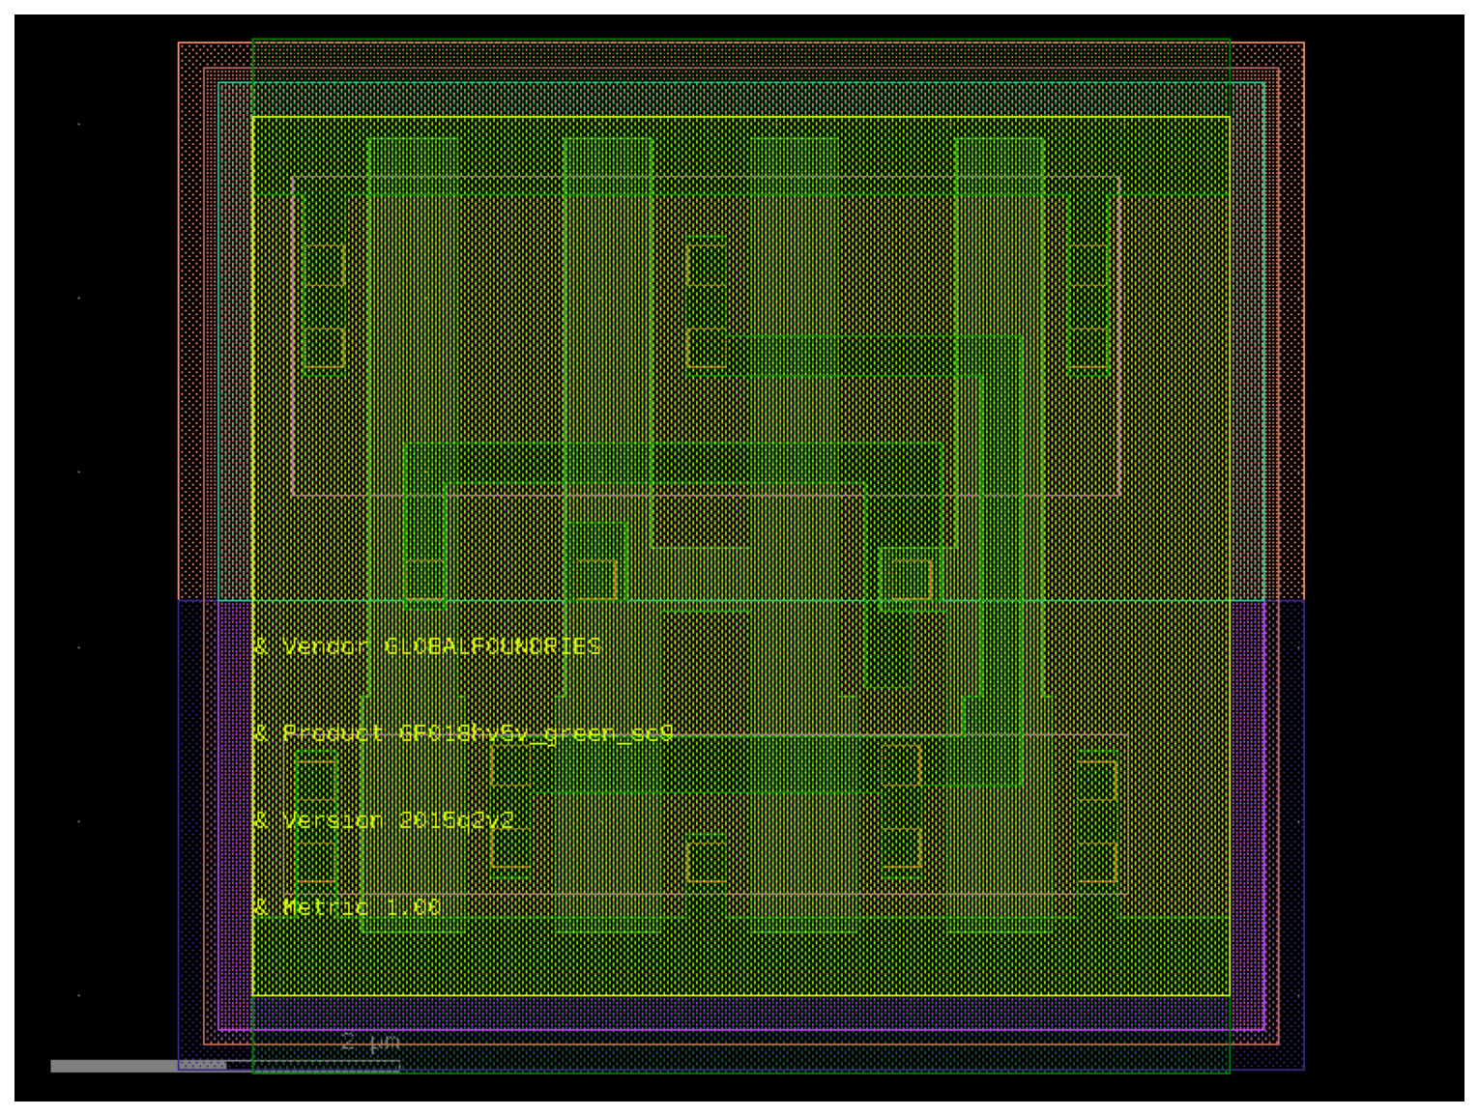Select the '& Version 2015q2v2' text label
The image size is (1479, 1116).
[384, 821]
